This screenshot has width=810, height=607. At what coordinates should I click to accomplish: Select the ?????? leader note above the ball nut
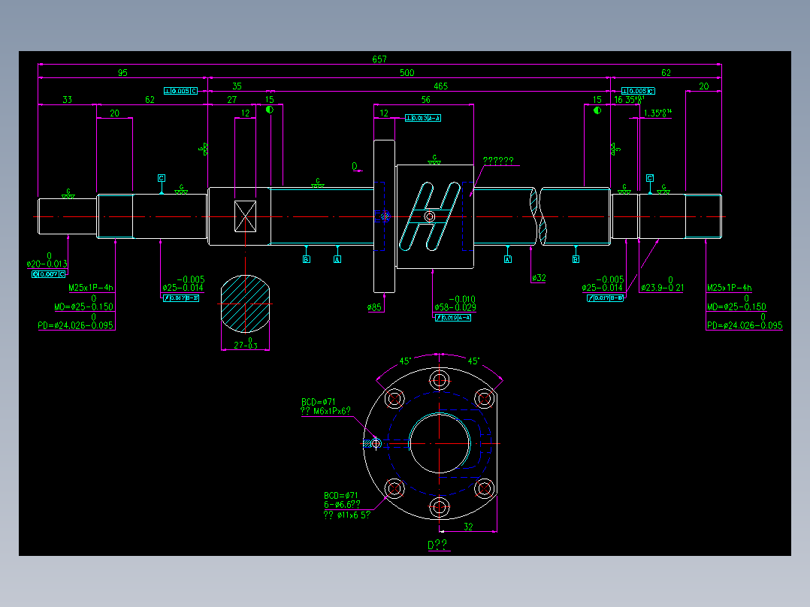(x=498, y=159)
